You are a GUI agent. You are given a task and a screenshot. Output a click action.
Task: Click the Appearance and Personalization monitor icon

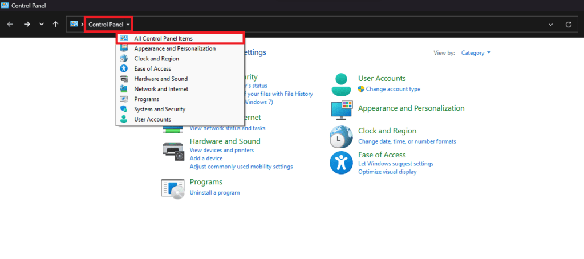tap(342, 109)
